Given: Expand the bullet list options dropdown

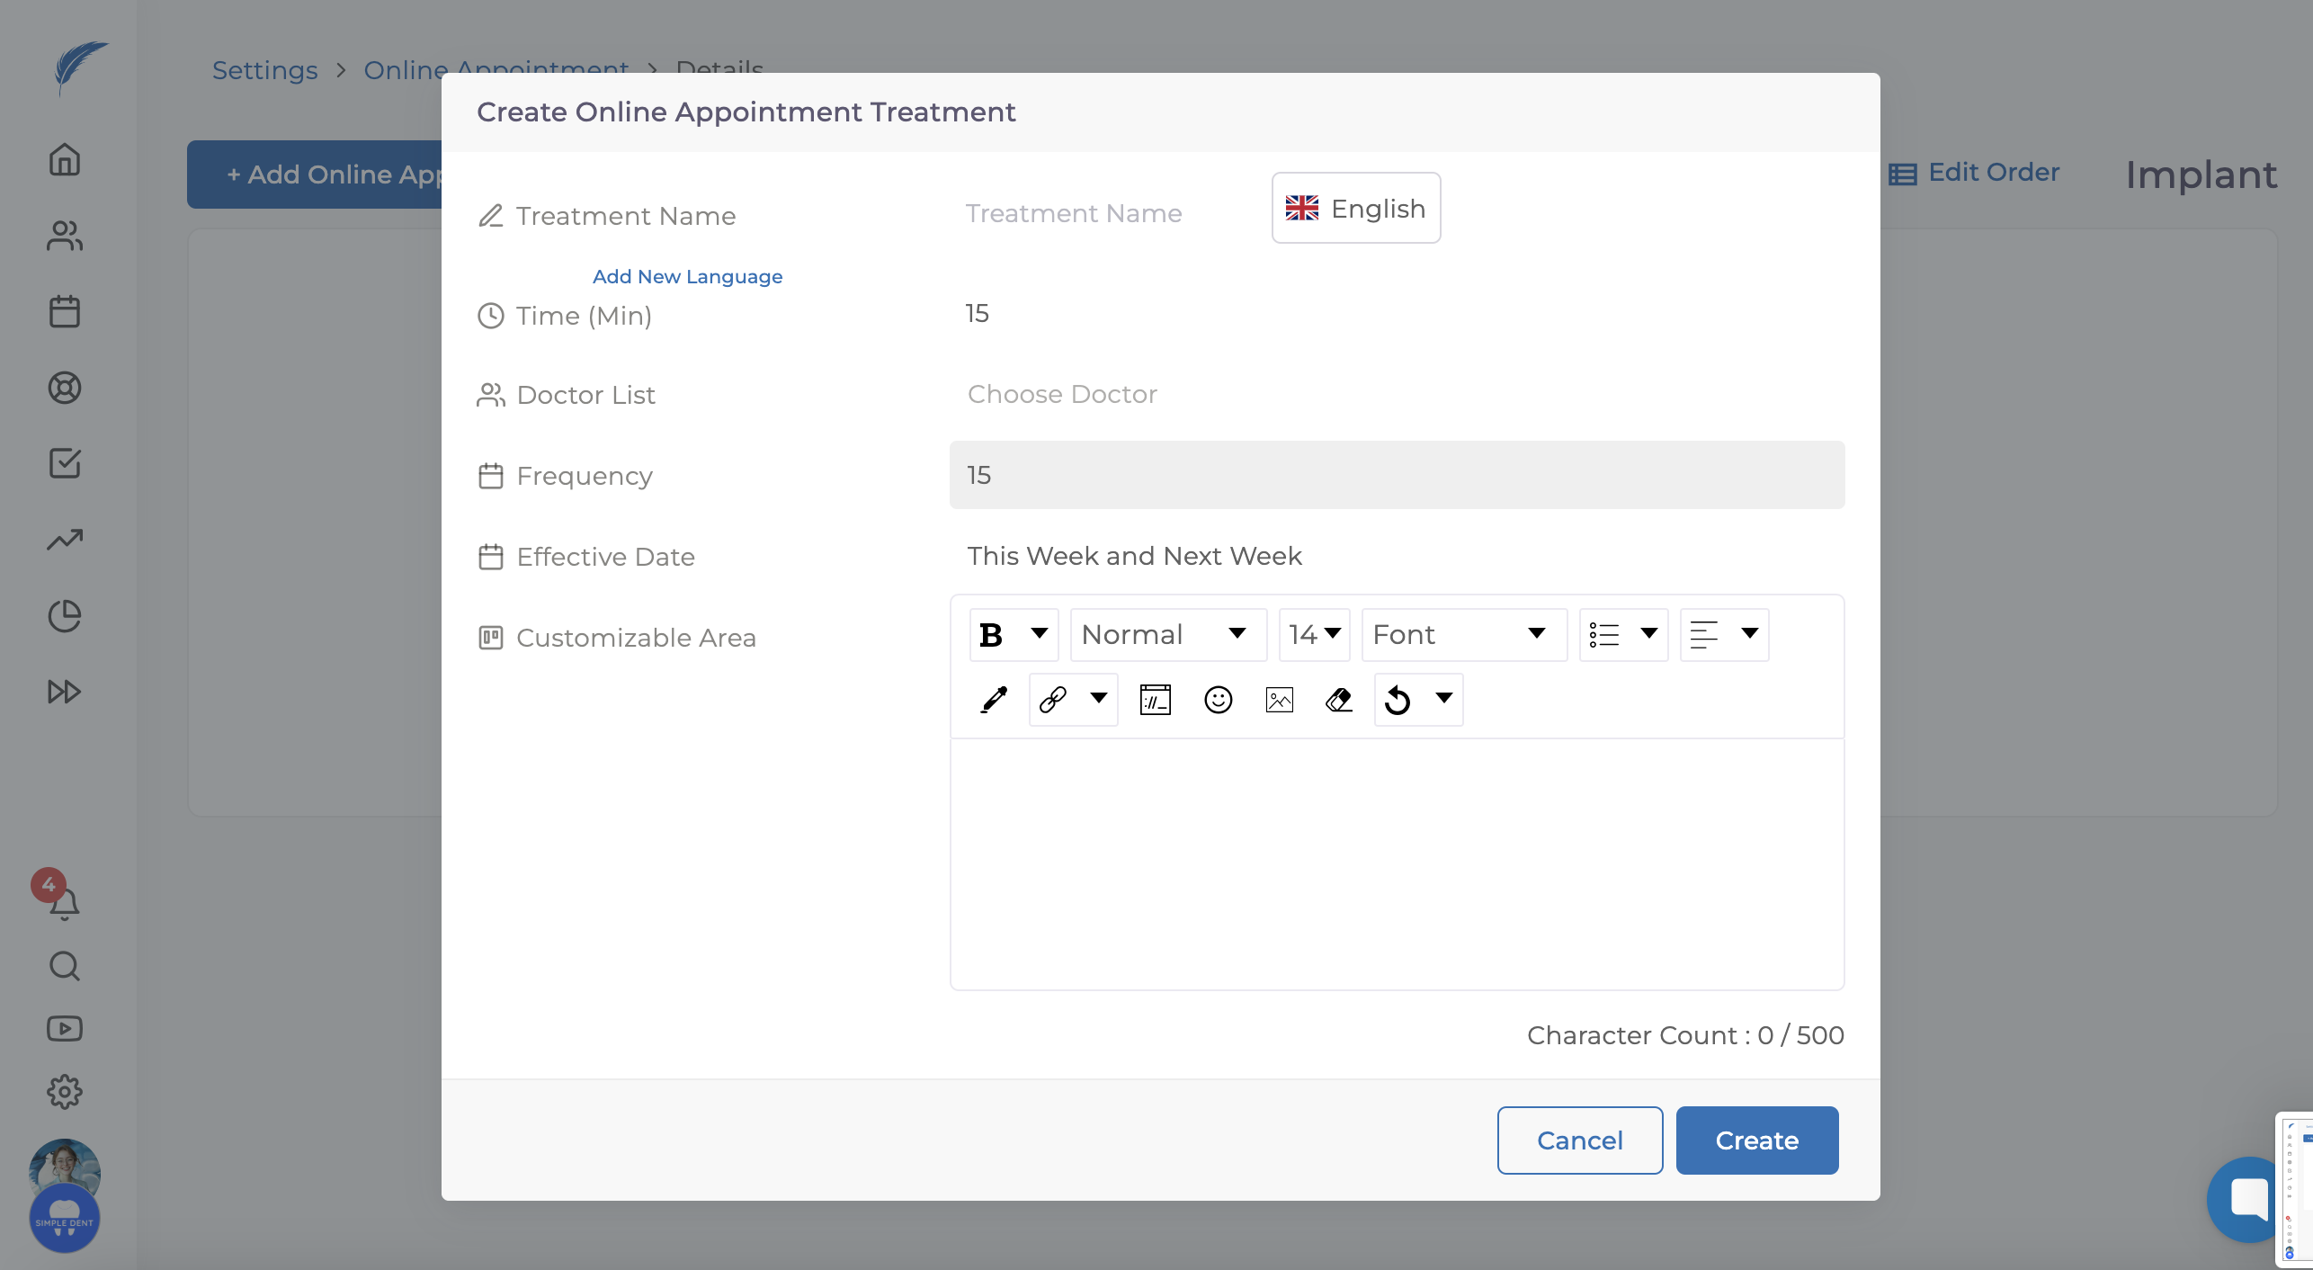Looking at the screenshot, I should tap(1648, 634).
